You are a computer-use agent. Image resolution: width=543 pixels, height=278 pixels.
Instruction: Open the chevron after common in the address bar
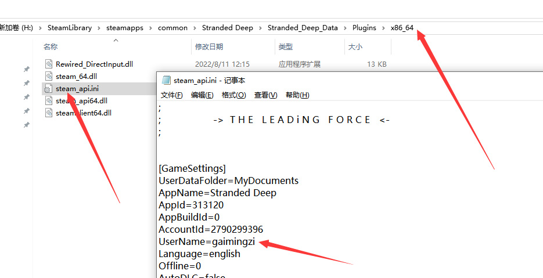(x=195, y=28)
